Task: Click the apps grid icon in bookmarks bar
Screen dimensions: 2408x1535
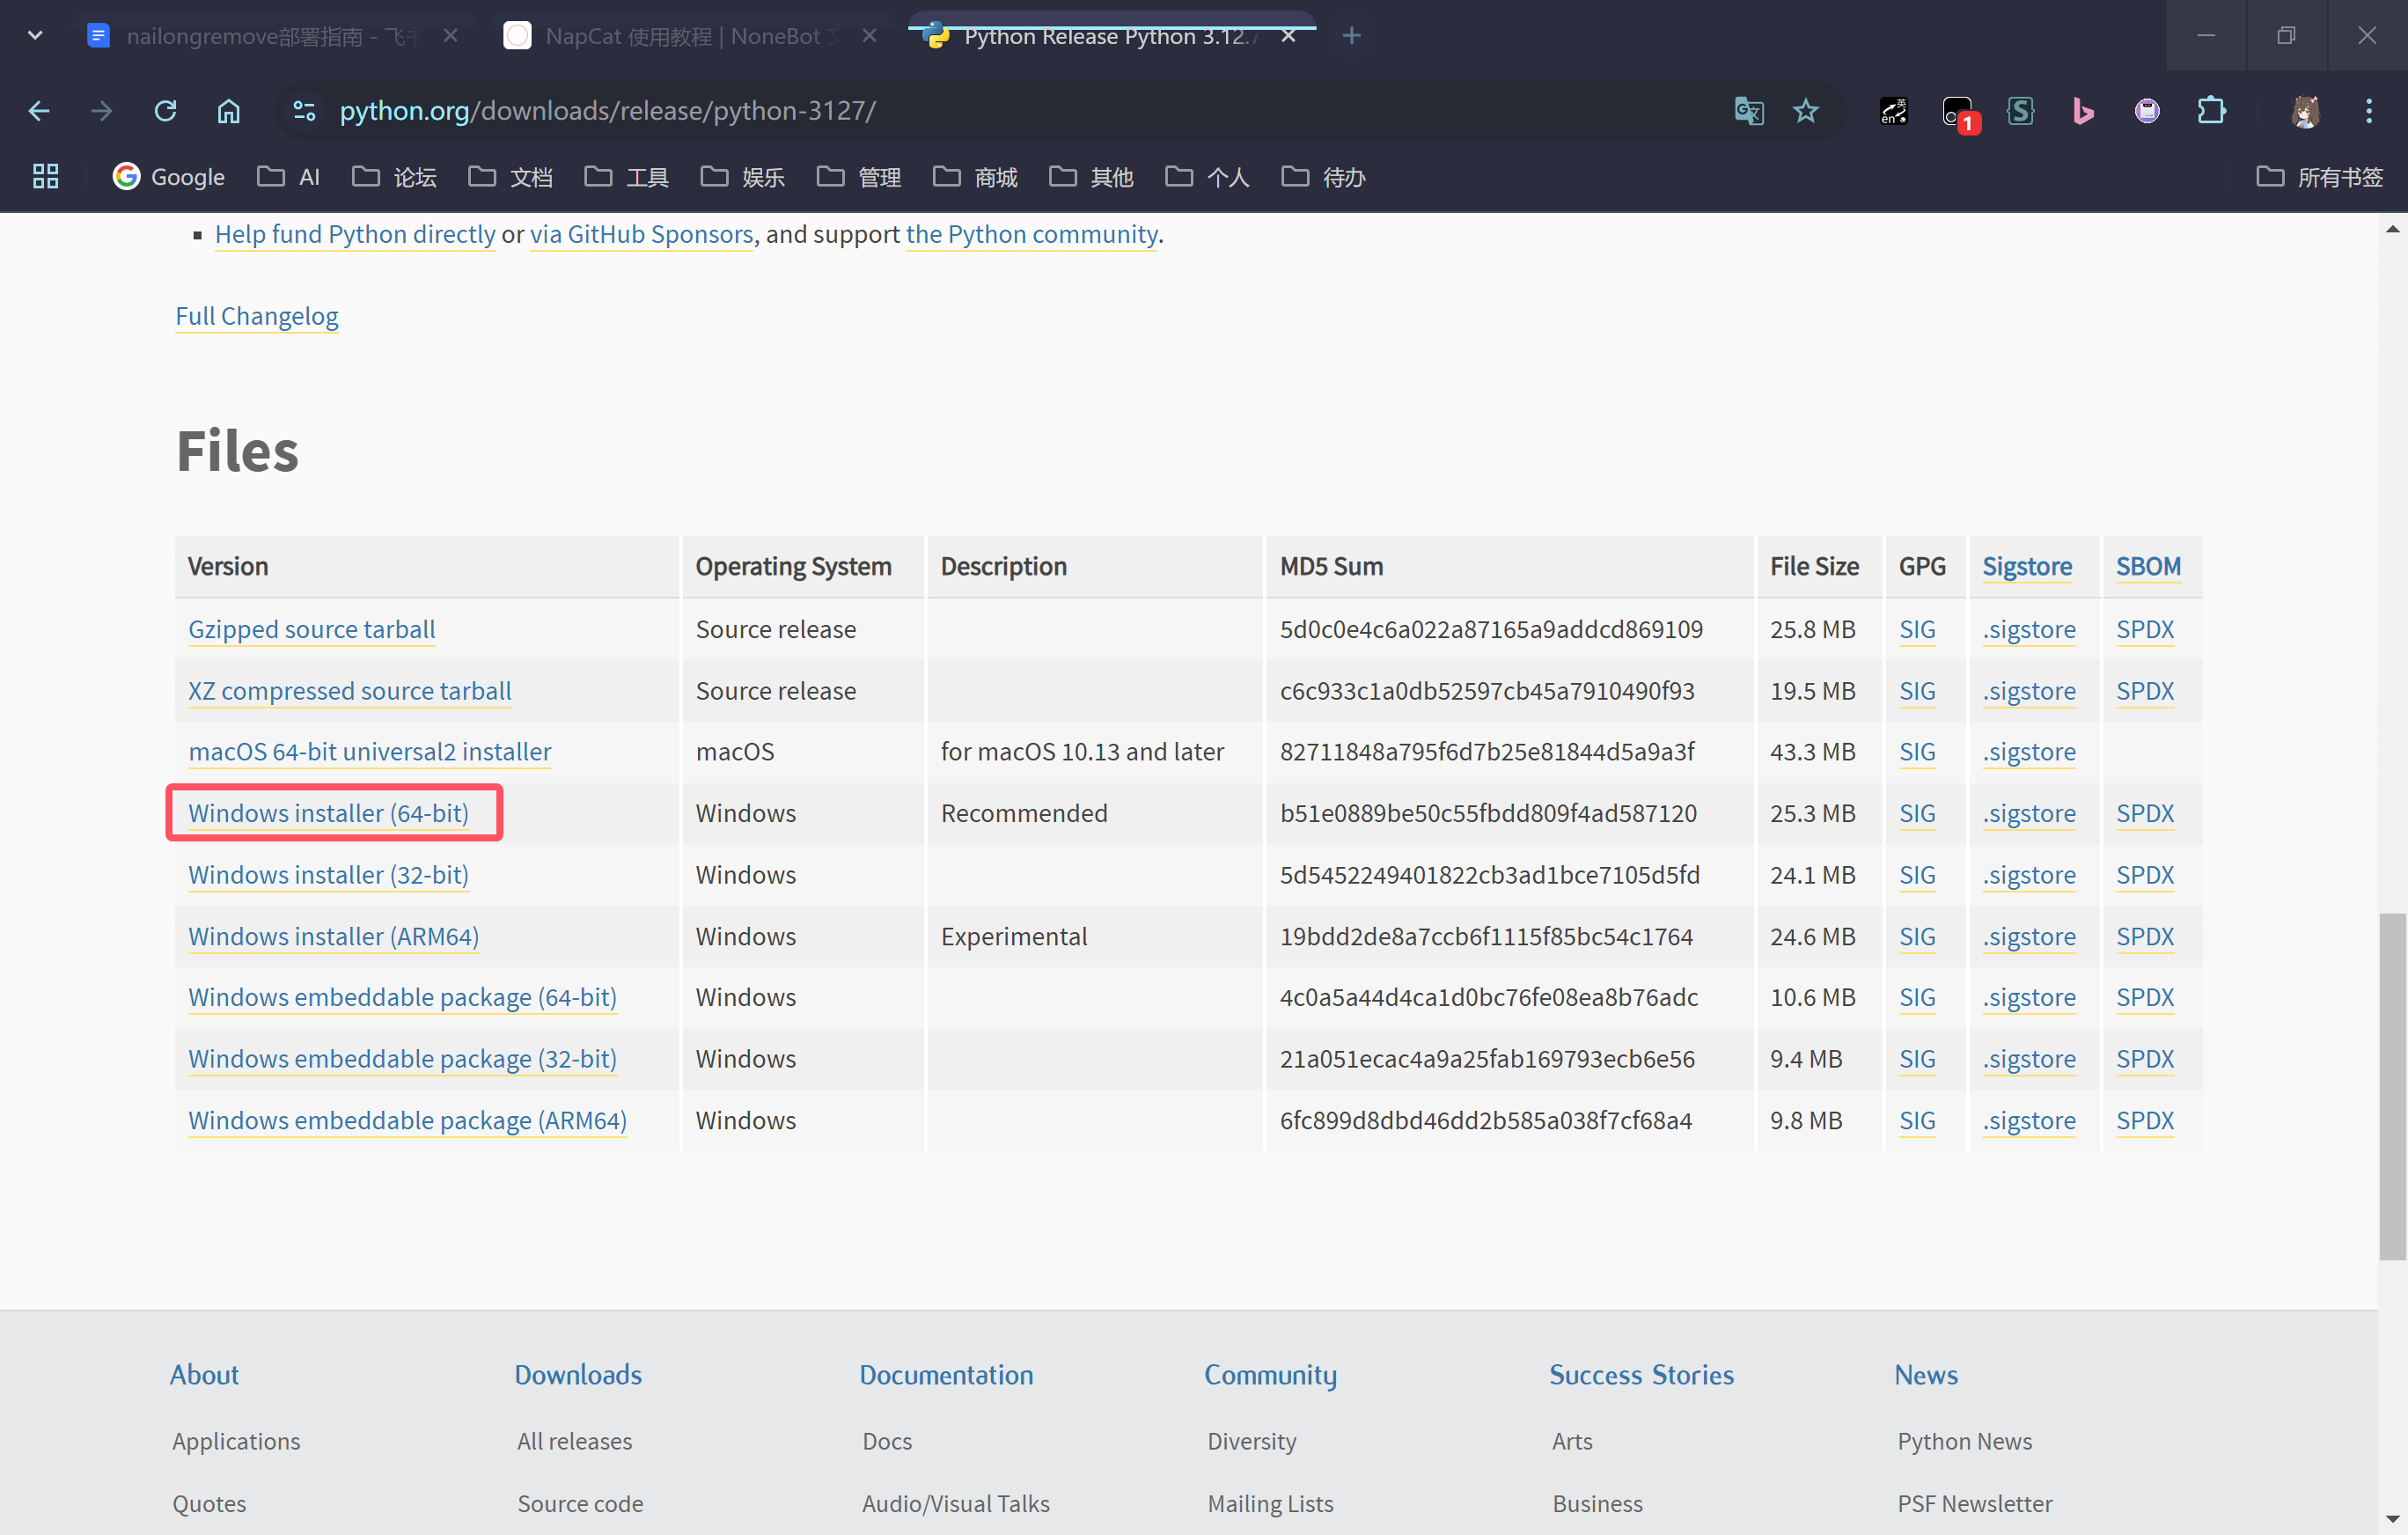Action: (x=46, y=177)
